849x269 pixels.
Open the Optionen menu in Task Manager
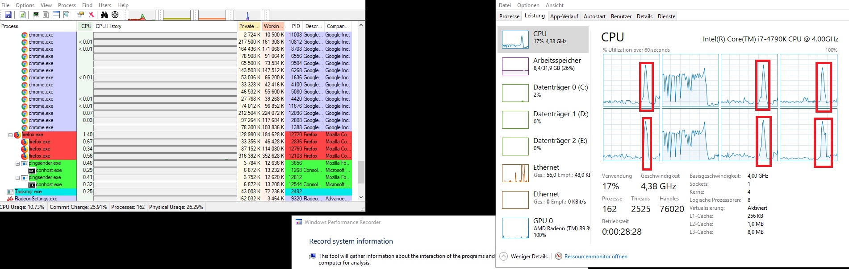coord(528,5)
